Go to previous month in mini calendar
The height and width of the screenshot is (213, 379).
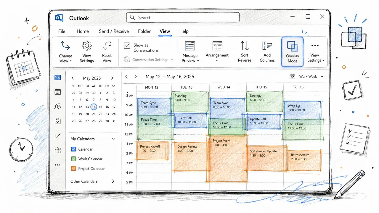[73, 78]
